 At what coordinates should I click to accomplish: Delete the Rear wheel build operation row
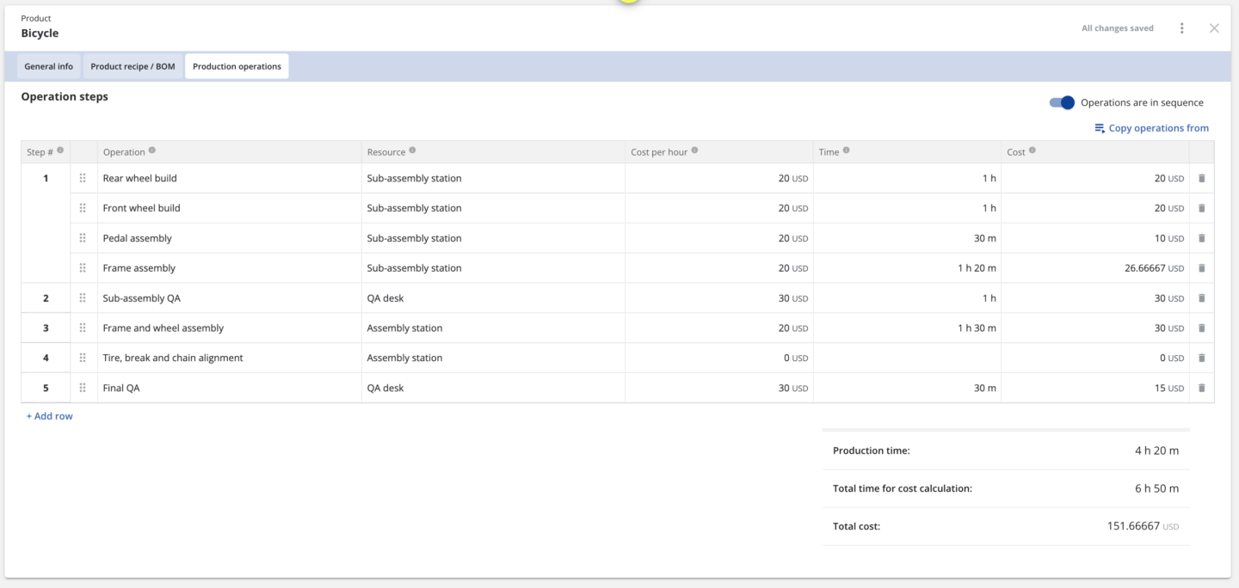(x=1201, y=178)
